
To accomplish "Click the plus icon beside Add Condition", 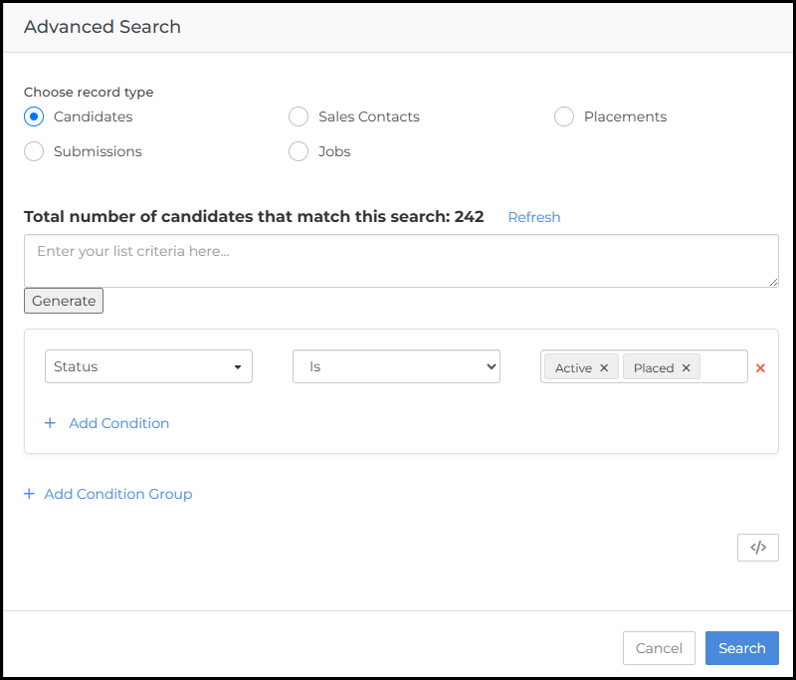I will pyautogui.click(x=50, y=423).
